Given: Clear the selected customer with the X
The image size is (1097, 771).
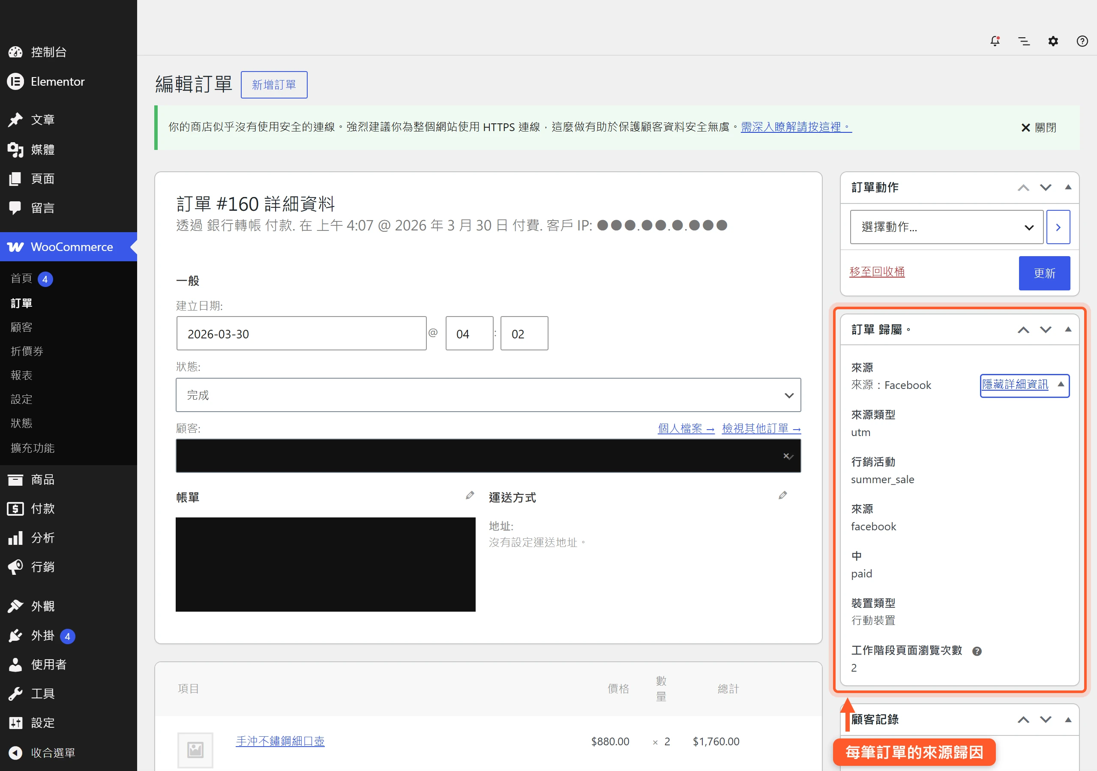Looking at the screenshot, I should (785, 456).
